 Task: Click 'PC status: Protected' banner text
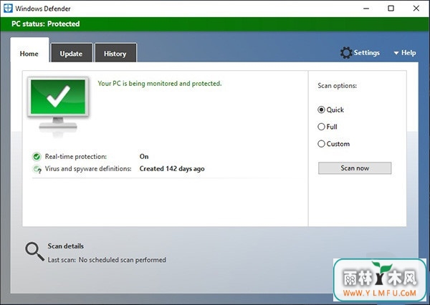46,24
